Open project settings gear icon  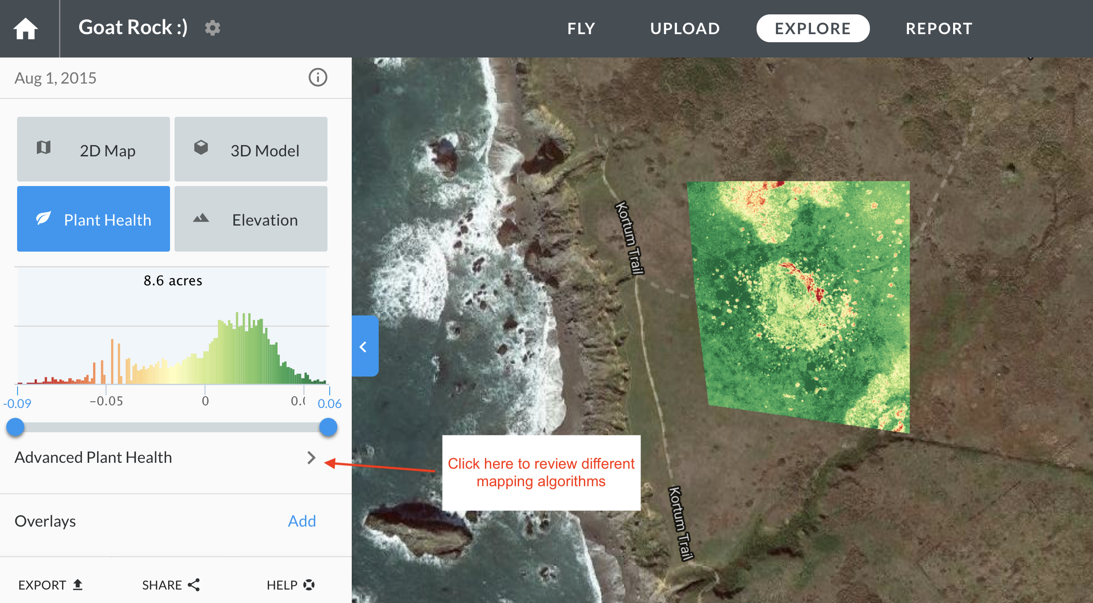click(x=212, y=28)
